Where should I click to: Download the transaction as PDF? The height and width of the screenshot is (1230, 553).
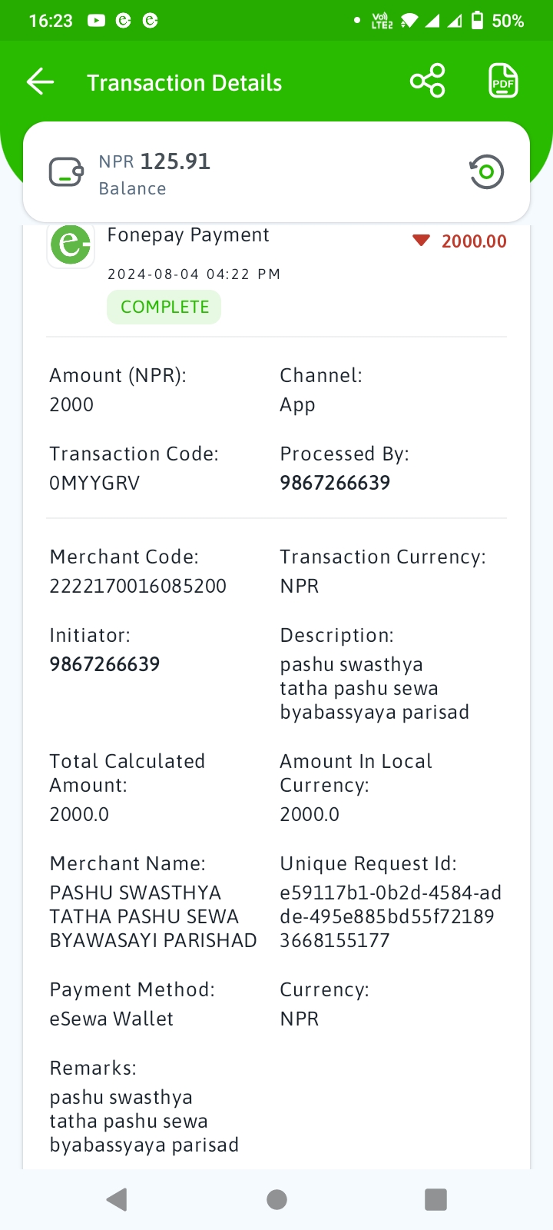pyautogui.click(x=504, y=81)
